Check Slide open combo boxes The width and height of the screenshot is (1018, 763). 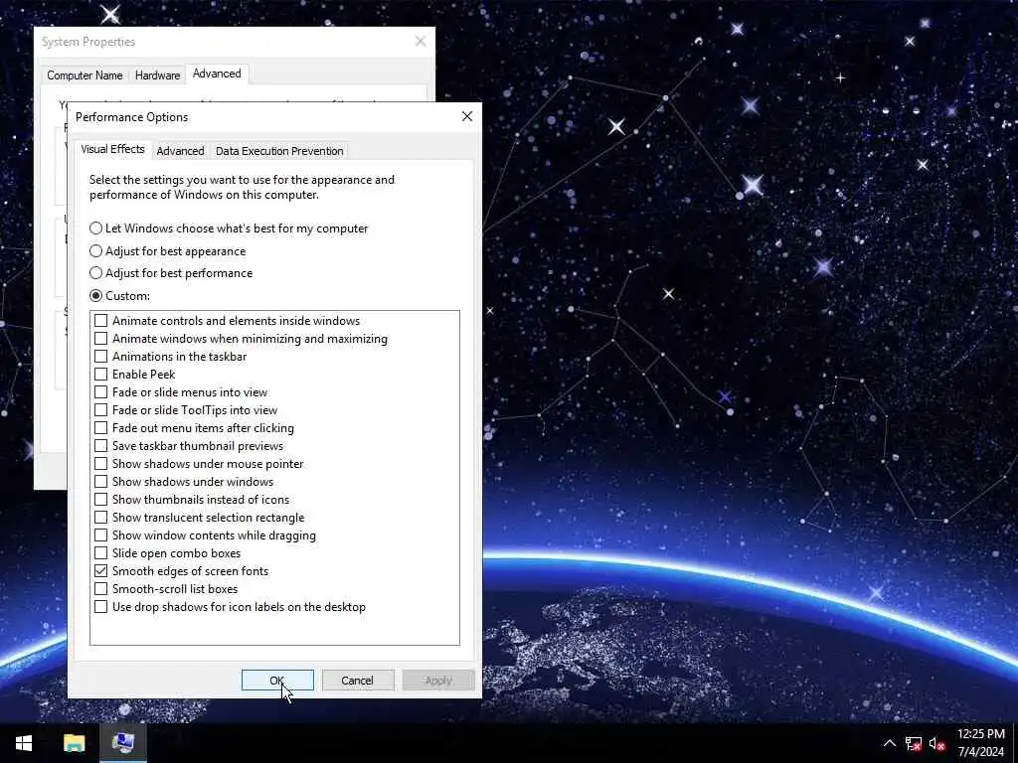[x=100, y=553]
